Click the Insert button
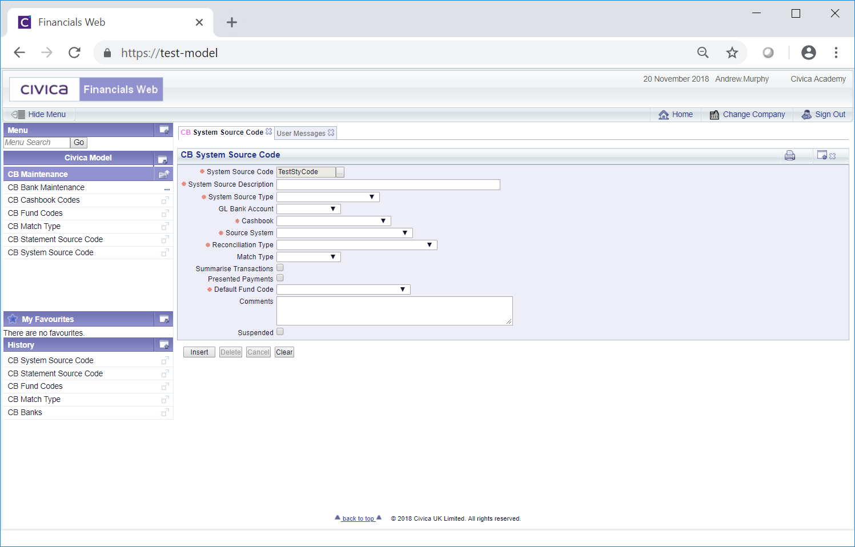 click(x=199, y=352)
